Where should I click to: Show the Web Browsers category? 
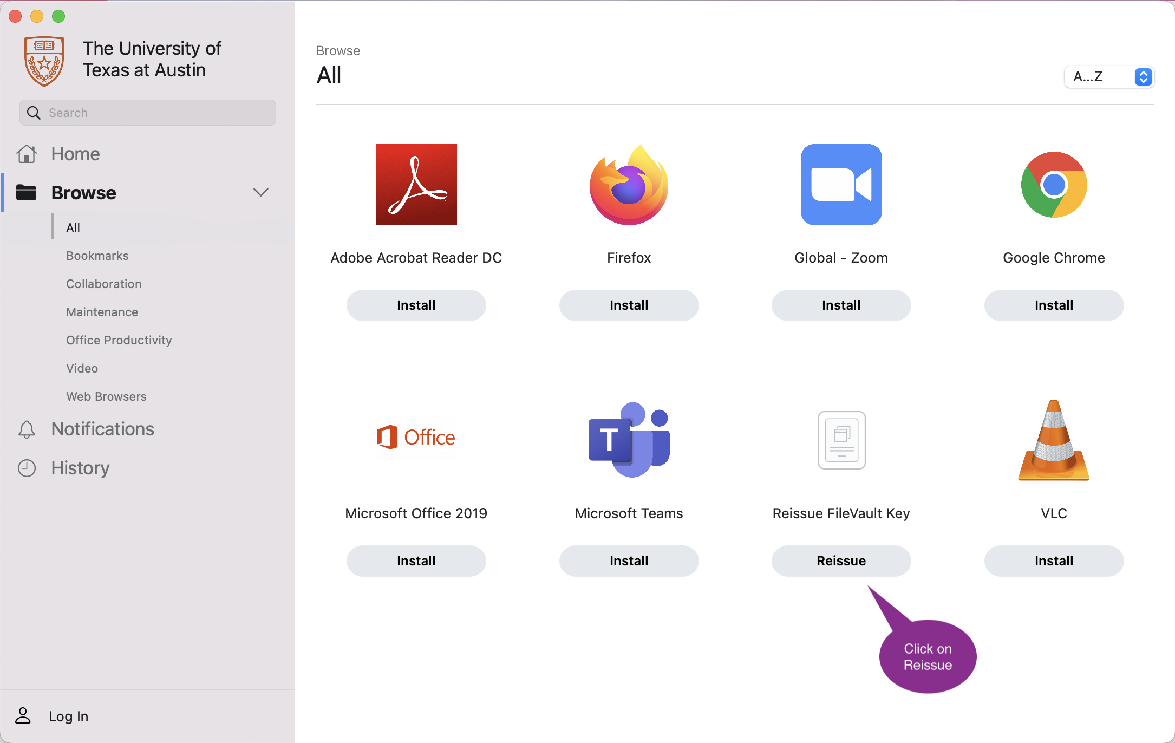click(x=106, y=396)
